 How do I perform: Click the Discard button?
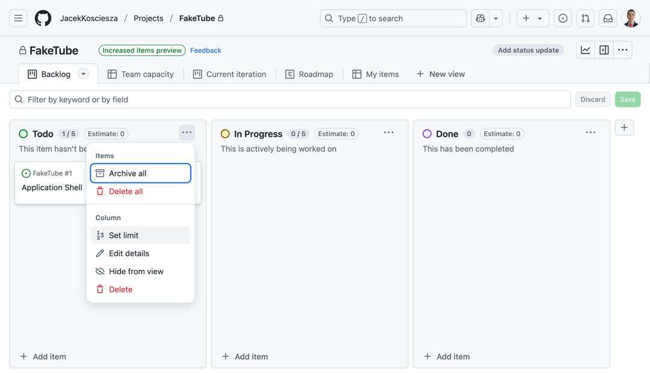593,99
